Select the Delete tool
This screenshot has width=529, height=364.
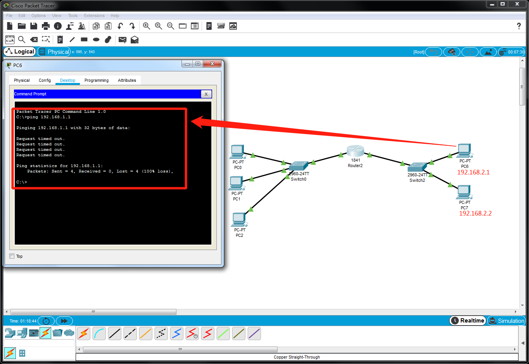pyautogui.click(x=34, y=40)
